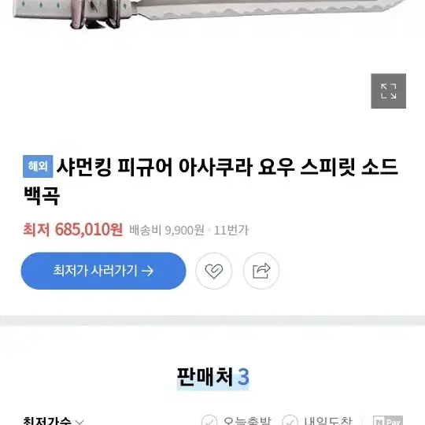Screen dimensions: 425x425
Task: Click the 최저 685,010원 price
Action: coord(73,230)
